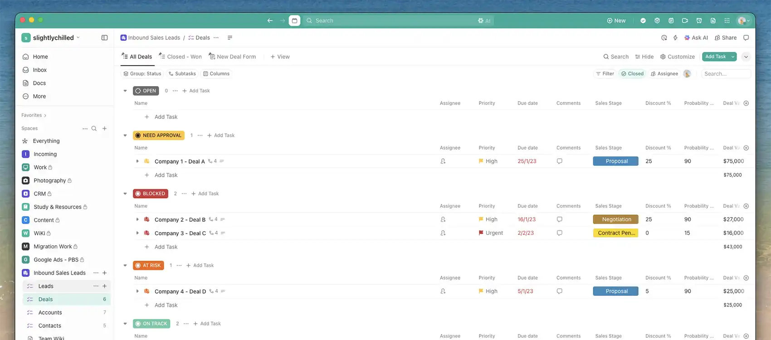Click the Search... tasks input field
771x340 pixels.
tap(726, 74)
